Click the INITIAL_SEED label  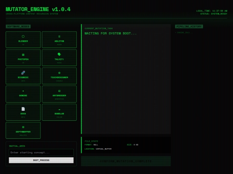[17, 146]
